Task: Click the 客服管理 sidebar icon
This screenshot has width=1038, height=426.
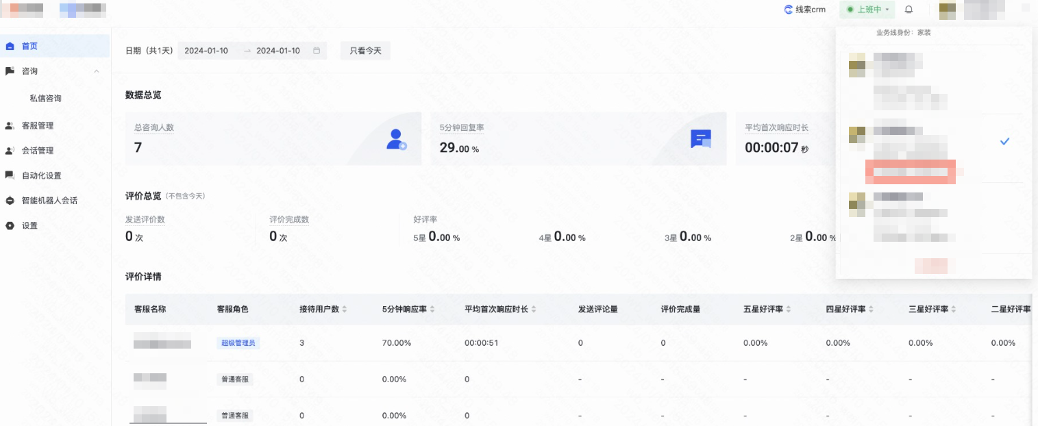Action: click(10, 125)
